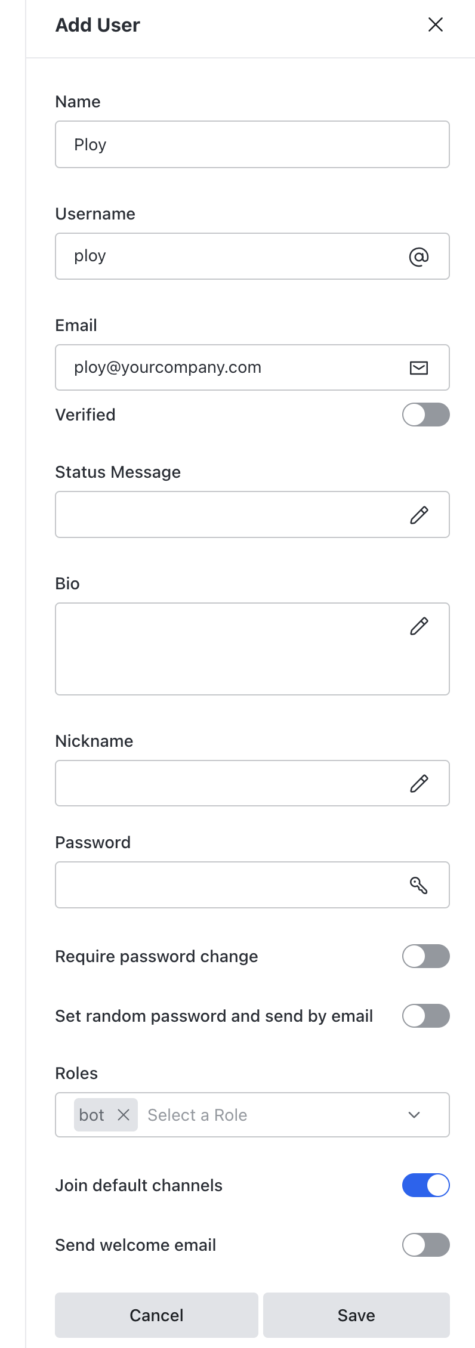Close the Add User panel
The width and height of the screenshot is (475, 1348).
coord(436,24)
